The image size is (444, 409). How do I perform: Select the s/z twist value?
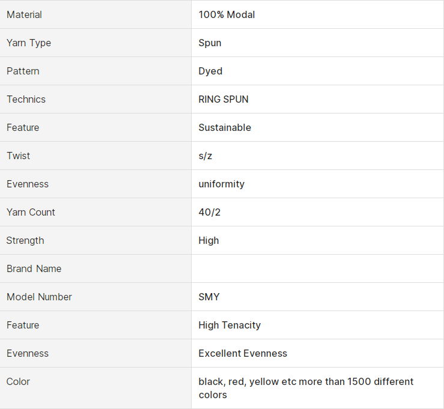click(205, 156)
